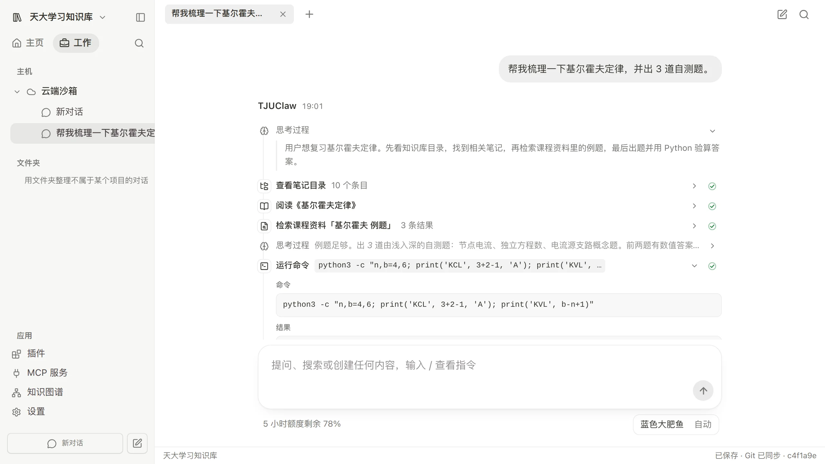Collapse the 运行命令 step chevron
Viewport: 825px width, 464px height.
pos(694,266)
